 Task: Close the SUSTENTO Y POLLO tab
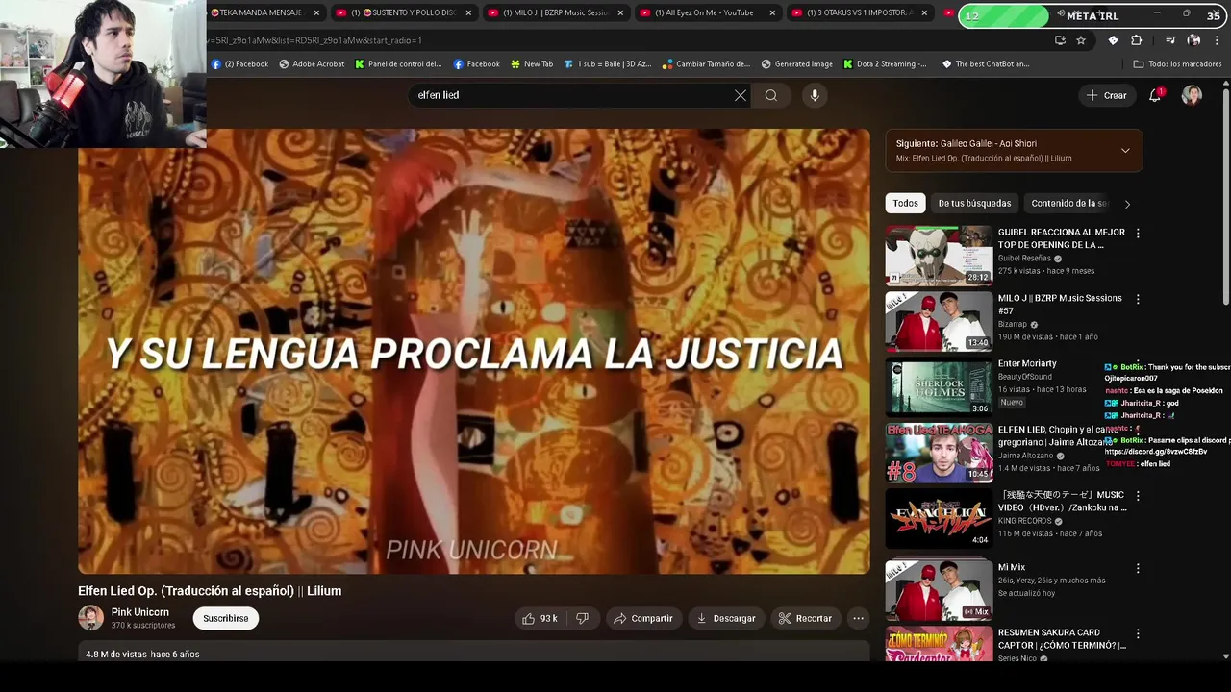pos(468,12)
